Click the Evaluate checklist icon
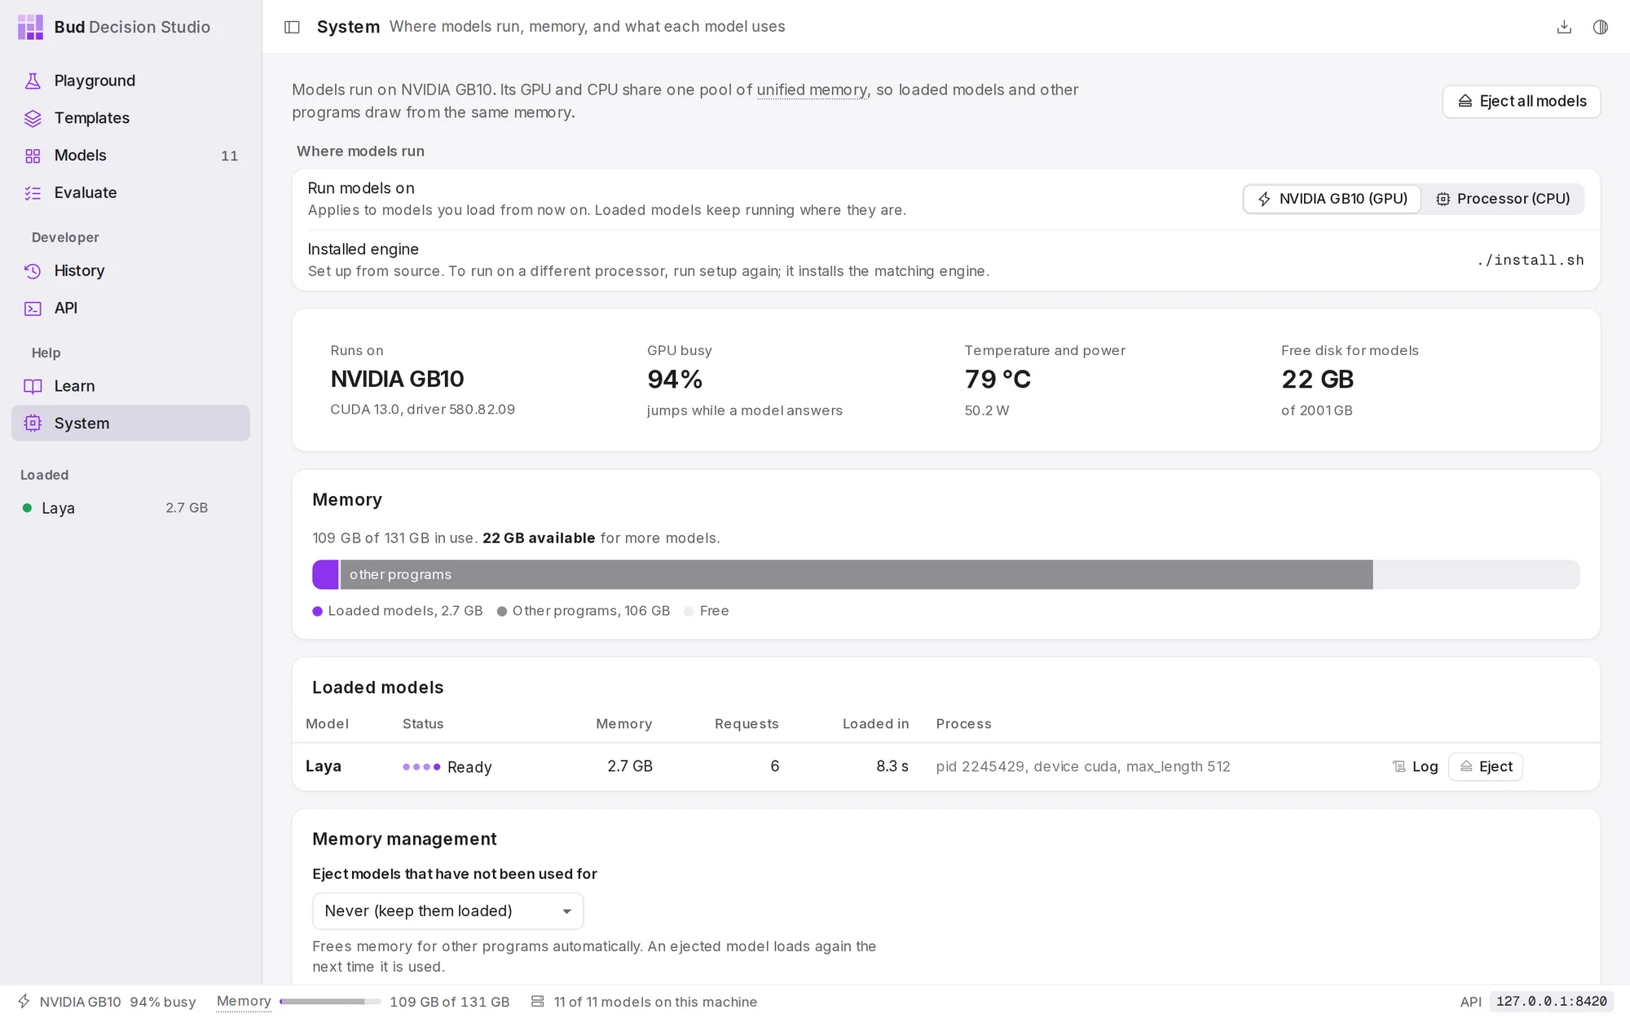The image size is (1630, 1018). (33, 193)
